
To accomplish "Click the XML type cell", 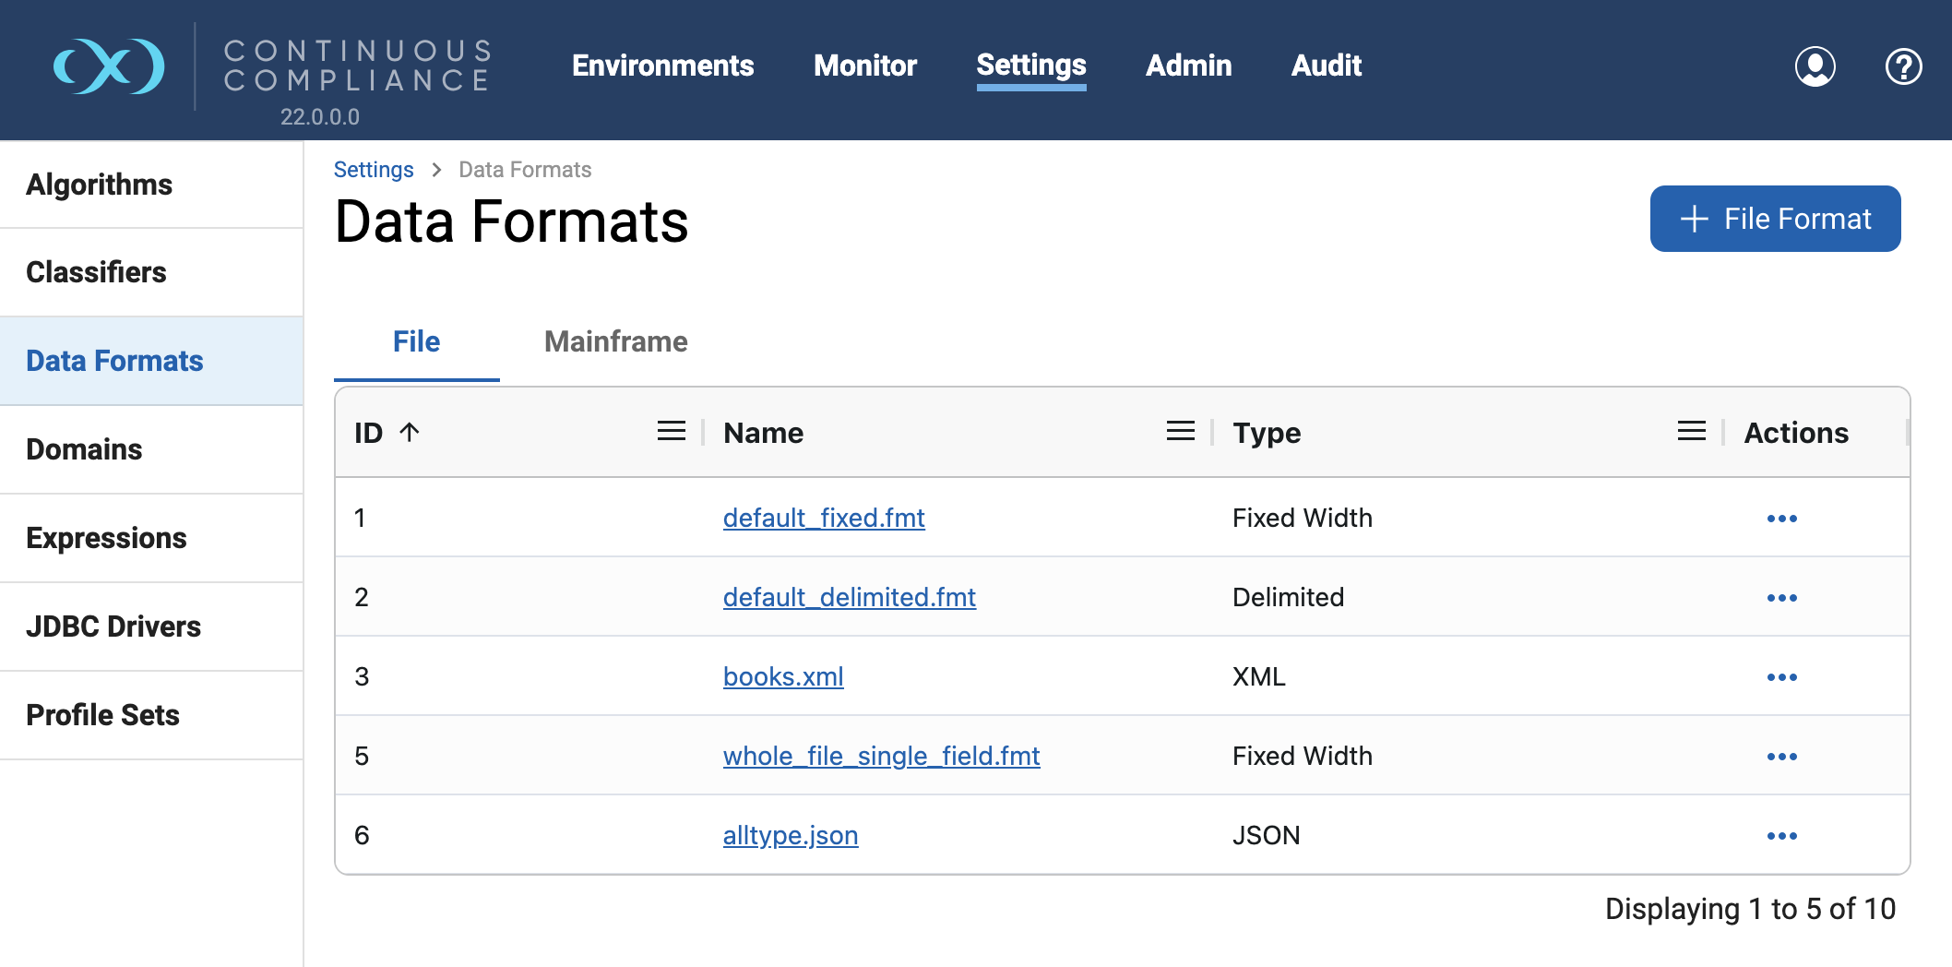I will click(x=1258, y=677).
